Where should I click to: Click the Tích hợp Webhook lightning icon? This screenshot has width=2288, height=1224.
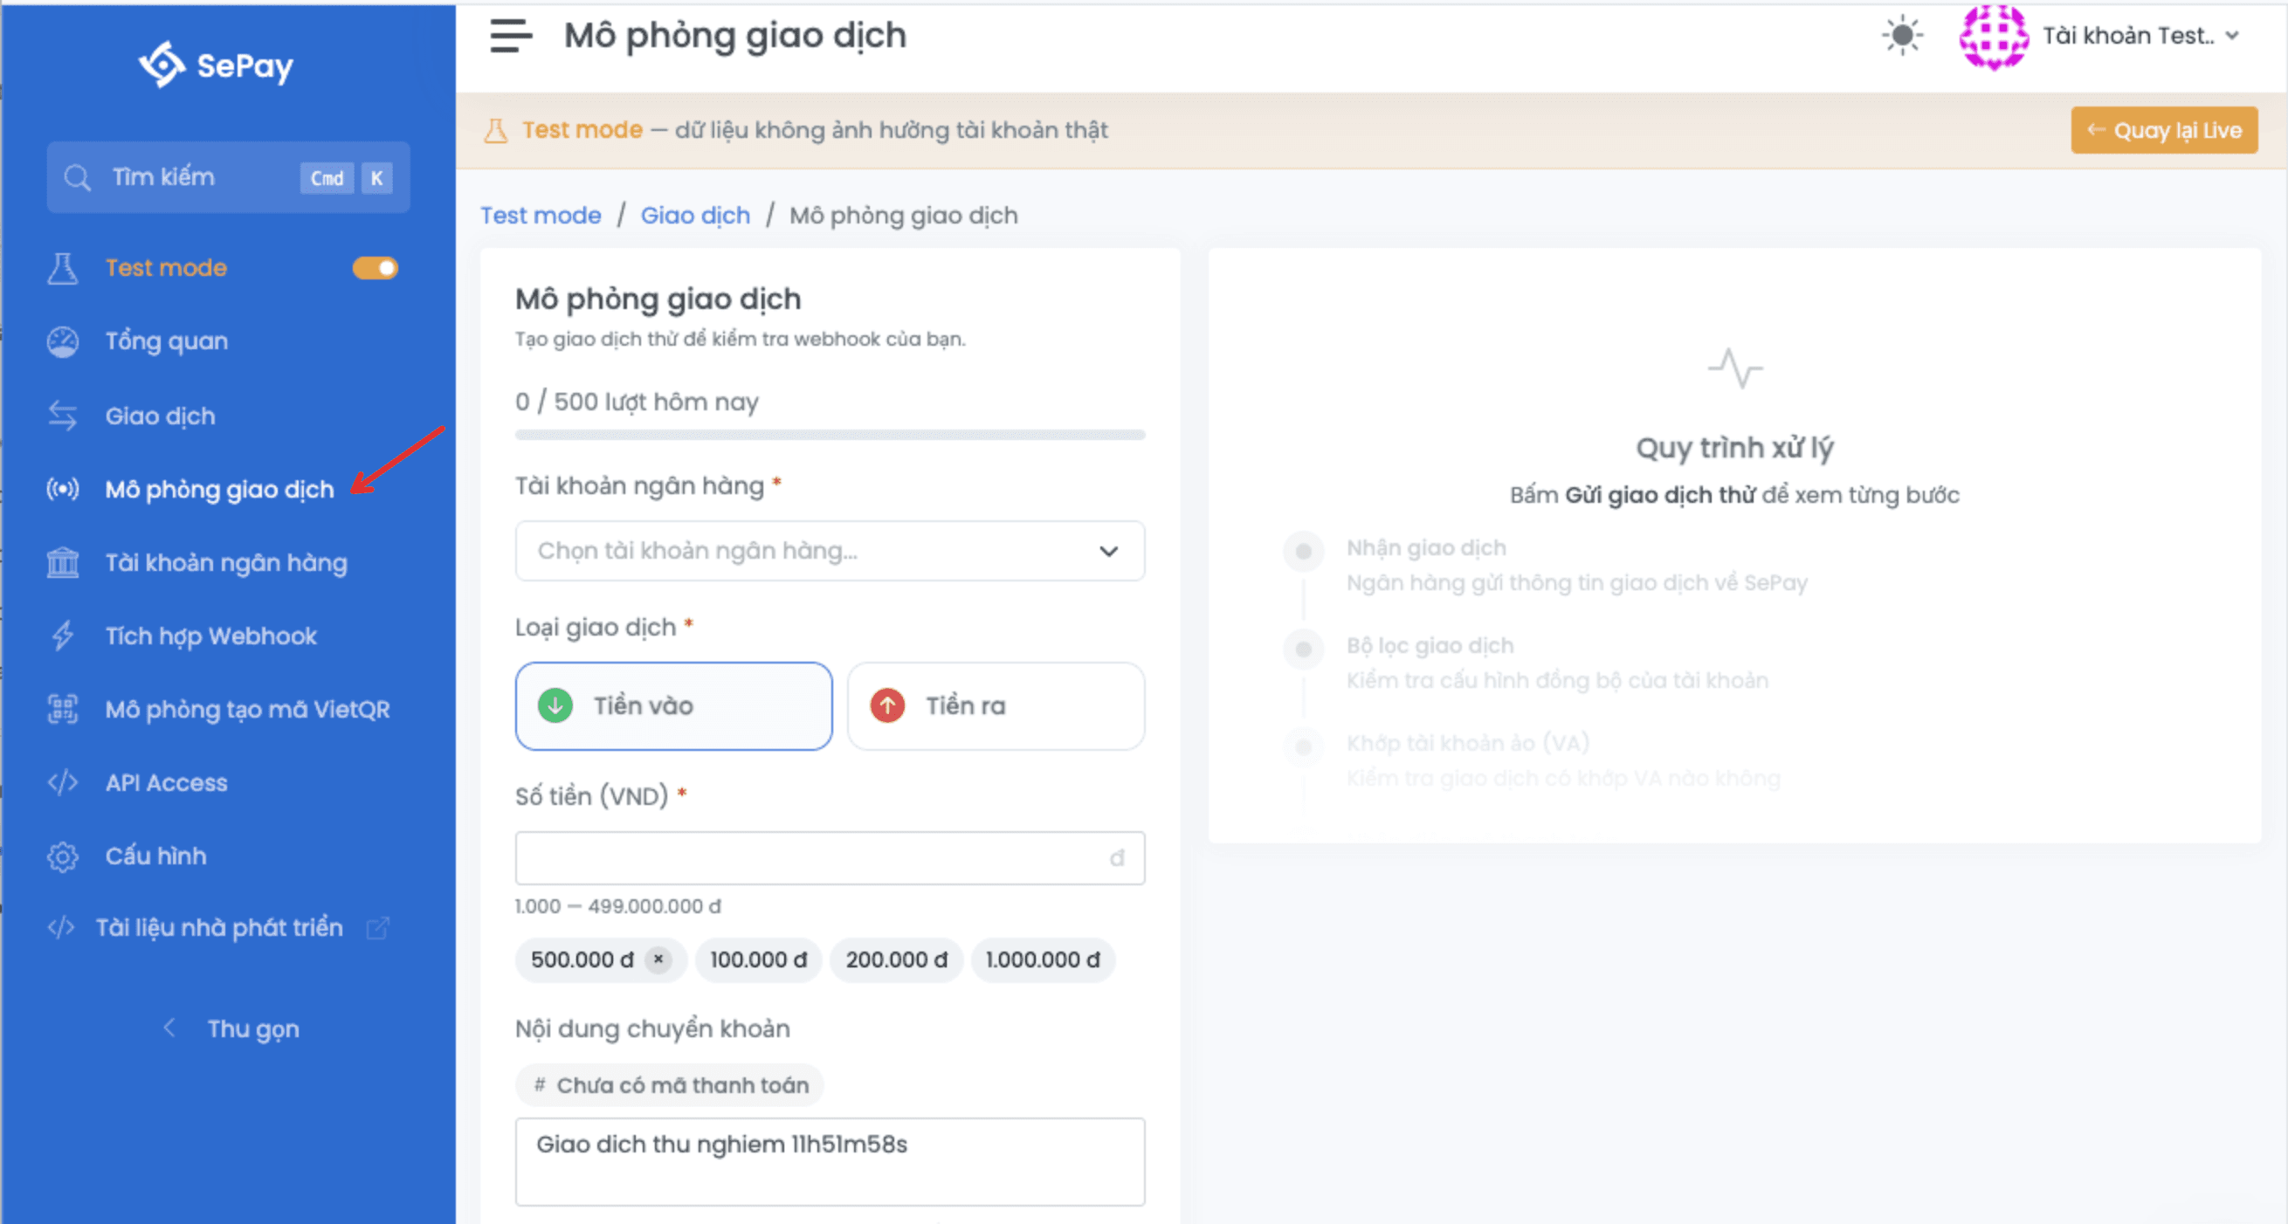[x=62, y=636]
